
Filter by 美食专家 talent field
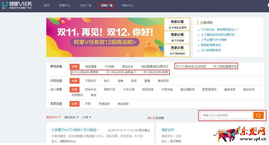click(x=229, y=90)
